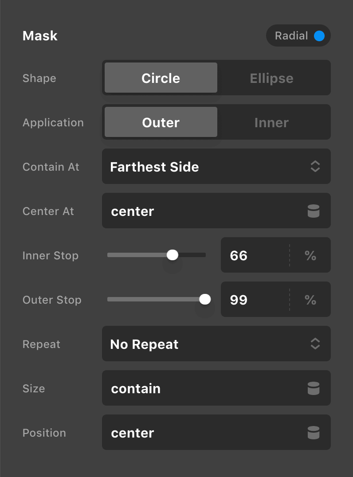
Task: Click the Outer Stop slider handle
Action: [205, 299]
